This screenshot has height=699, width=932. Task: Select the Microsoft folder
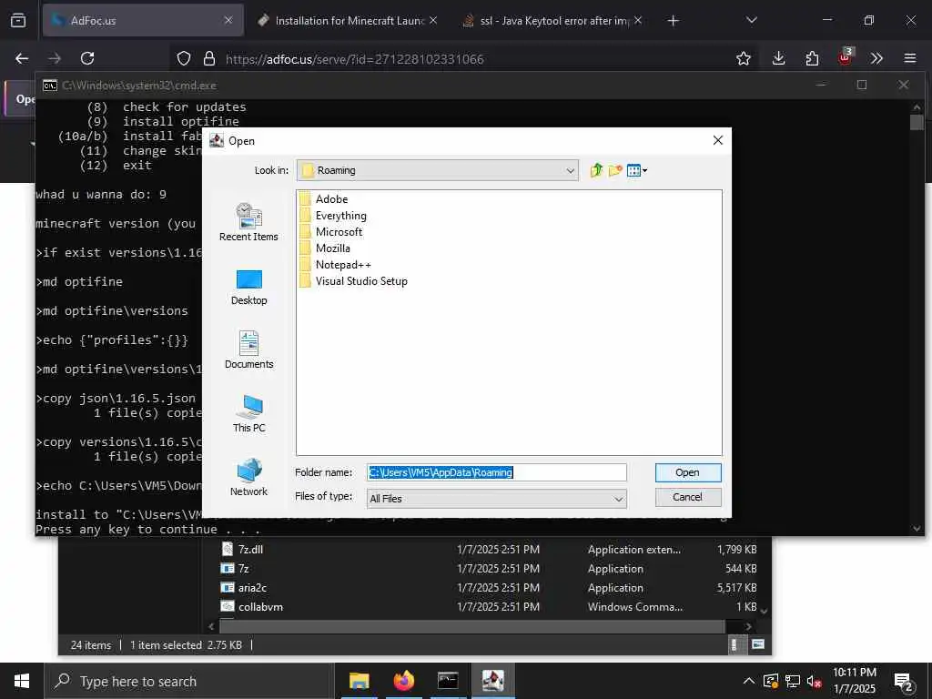[x=330, y=232]
